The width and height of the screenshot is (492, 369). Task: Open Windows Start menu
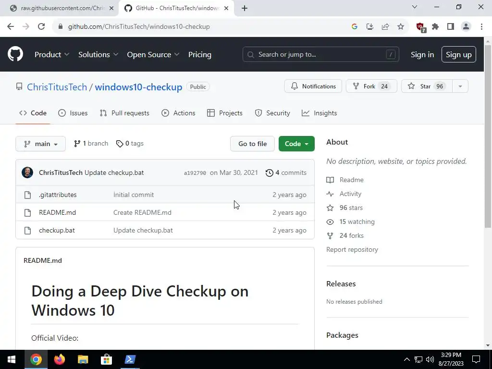coord(12,359)
